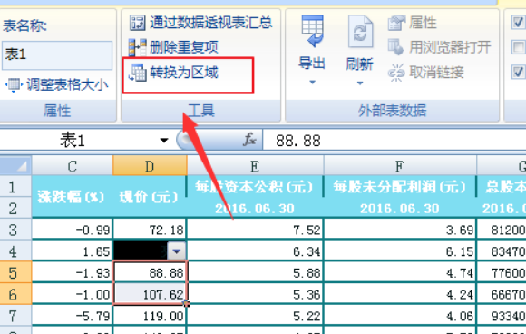Click cell with value -0.99
The width and height of the screenshot is (526, 334).
coord(73,230)
